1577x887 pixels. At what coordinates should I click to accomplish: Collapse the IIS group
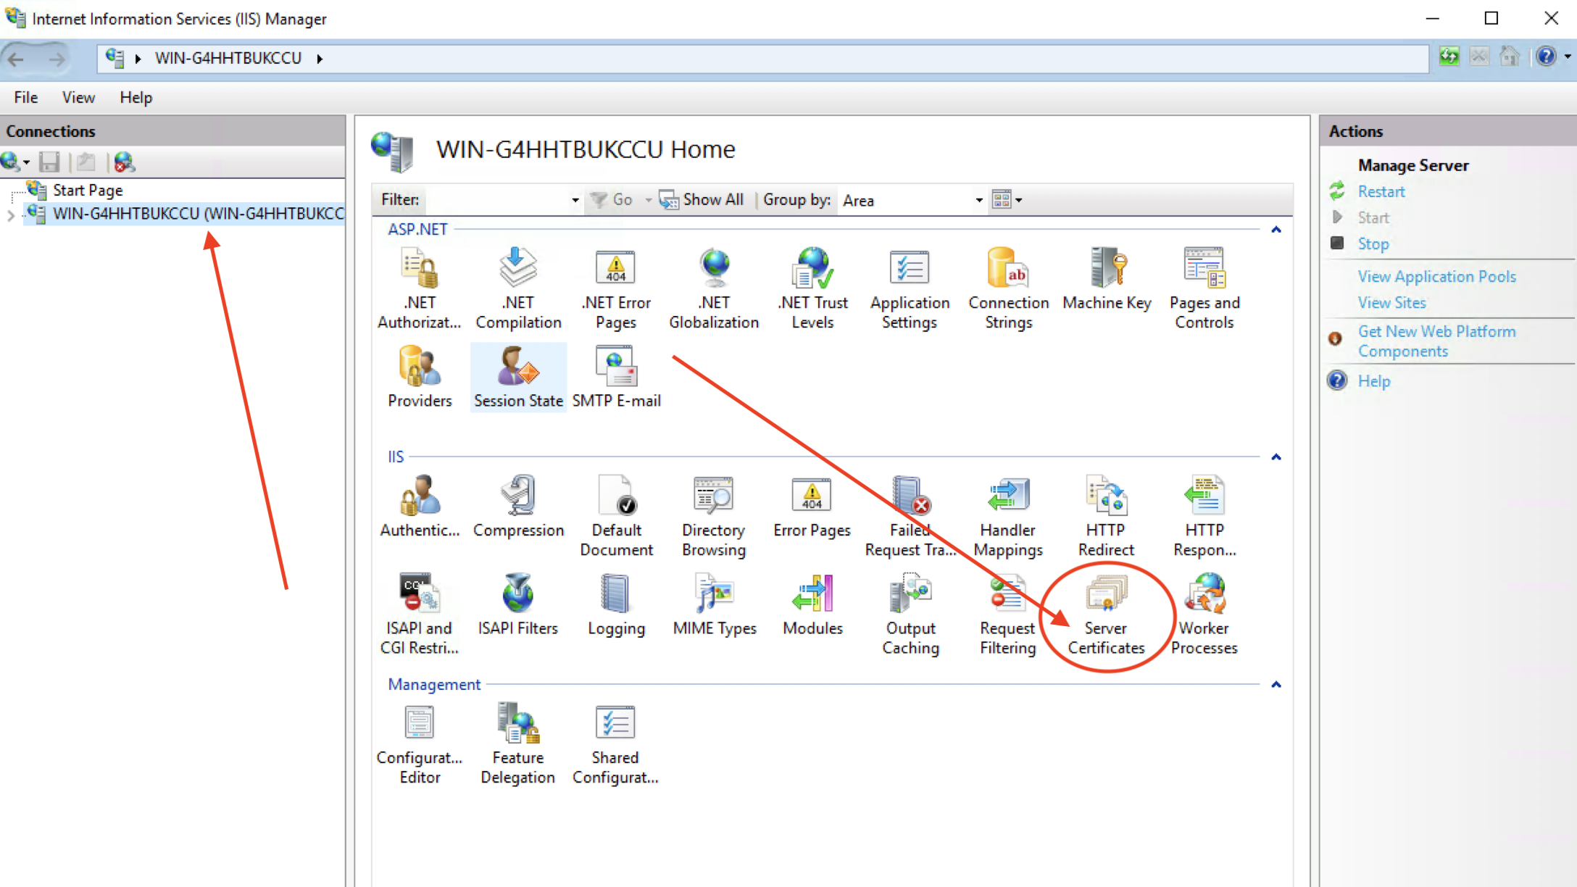coord(1276,457)
